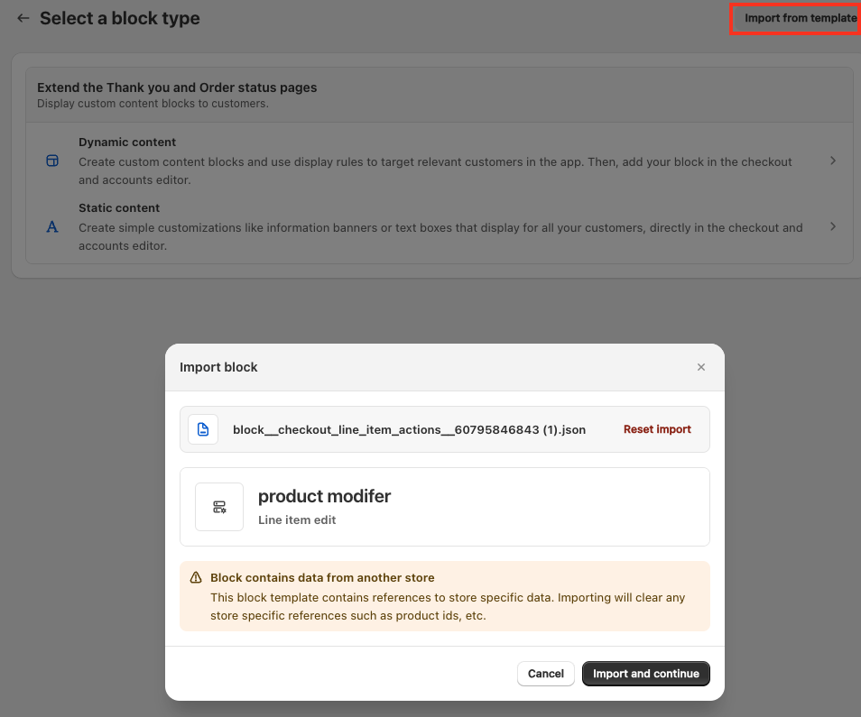Click the Line item edit block icon

pos(219,507)
